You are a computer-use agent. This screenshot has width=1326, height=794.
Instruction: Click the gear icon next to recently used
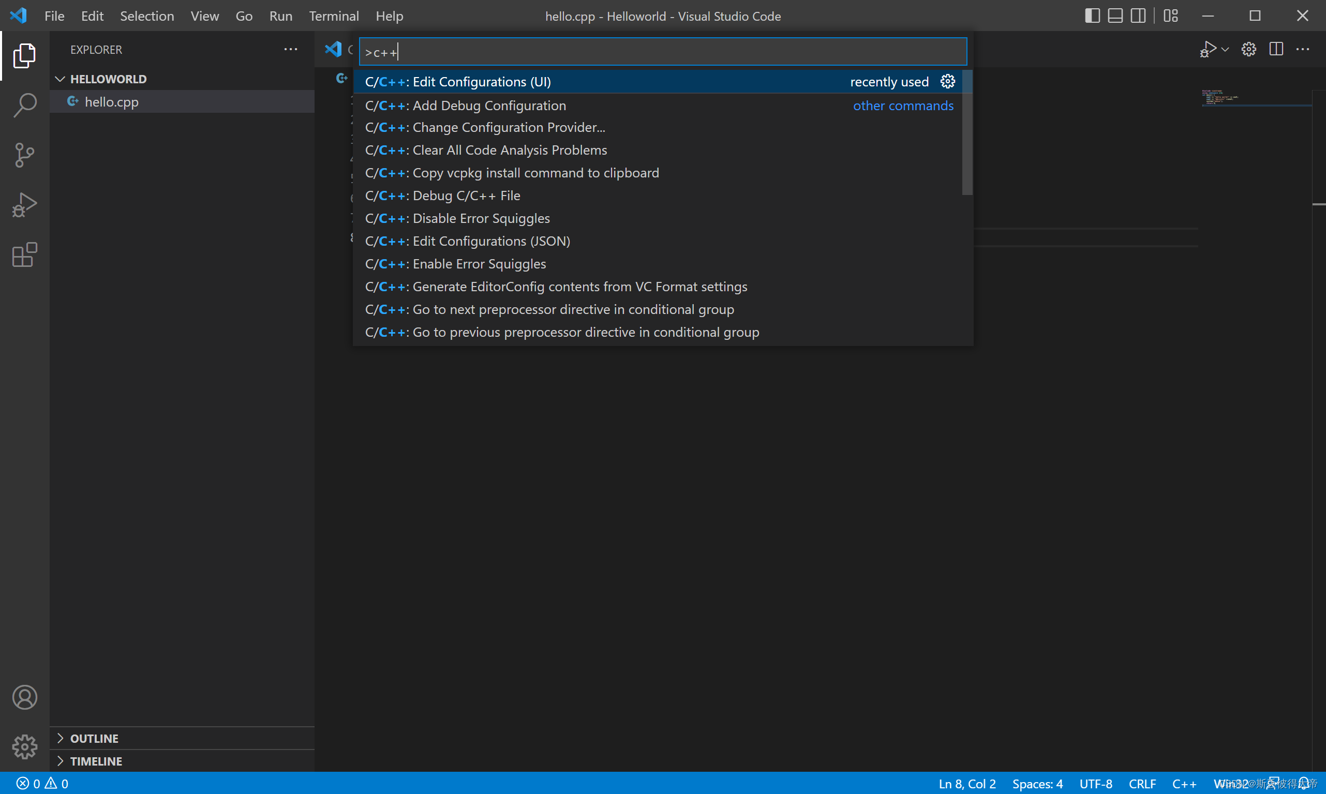pyautogui.click(x=948, y=81)
